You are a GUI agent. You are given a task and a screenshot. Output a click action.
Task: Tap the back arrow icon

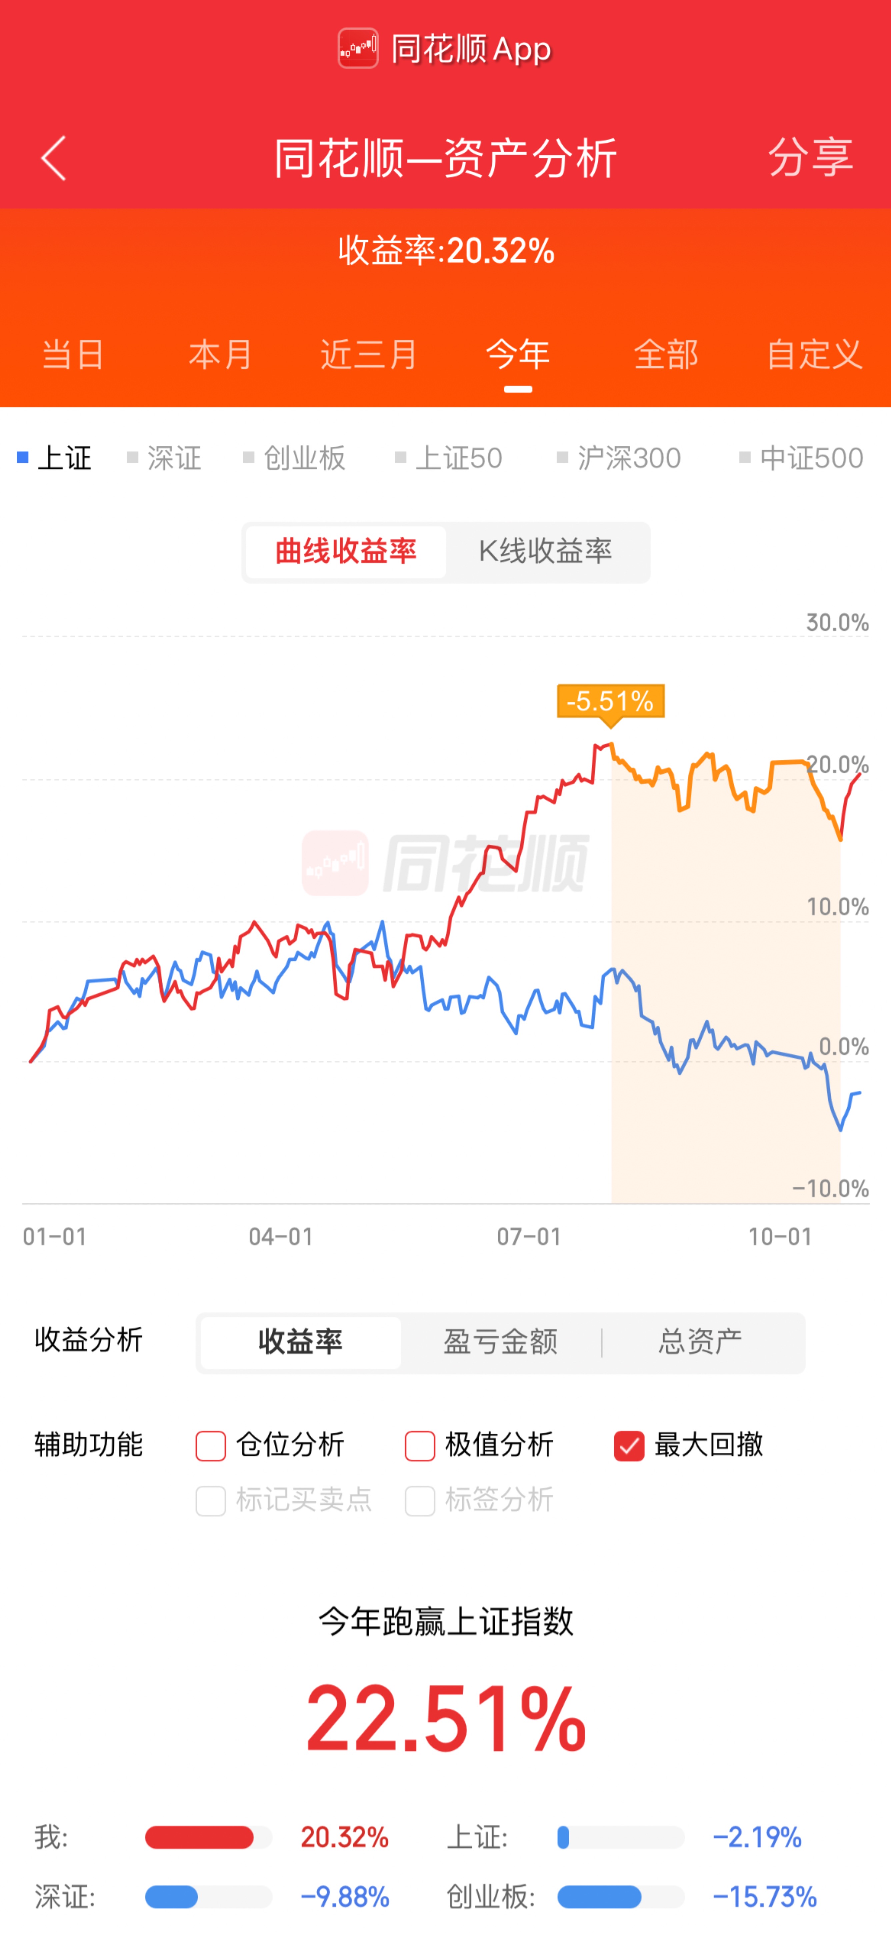coord(54,159)
